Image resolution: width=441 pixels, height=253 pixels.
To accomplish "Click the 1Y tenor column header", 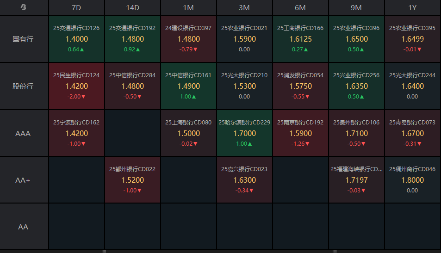I will pyautogui.click(x=412, y=7).
